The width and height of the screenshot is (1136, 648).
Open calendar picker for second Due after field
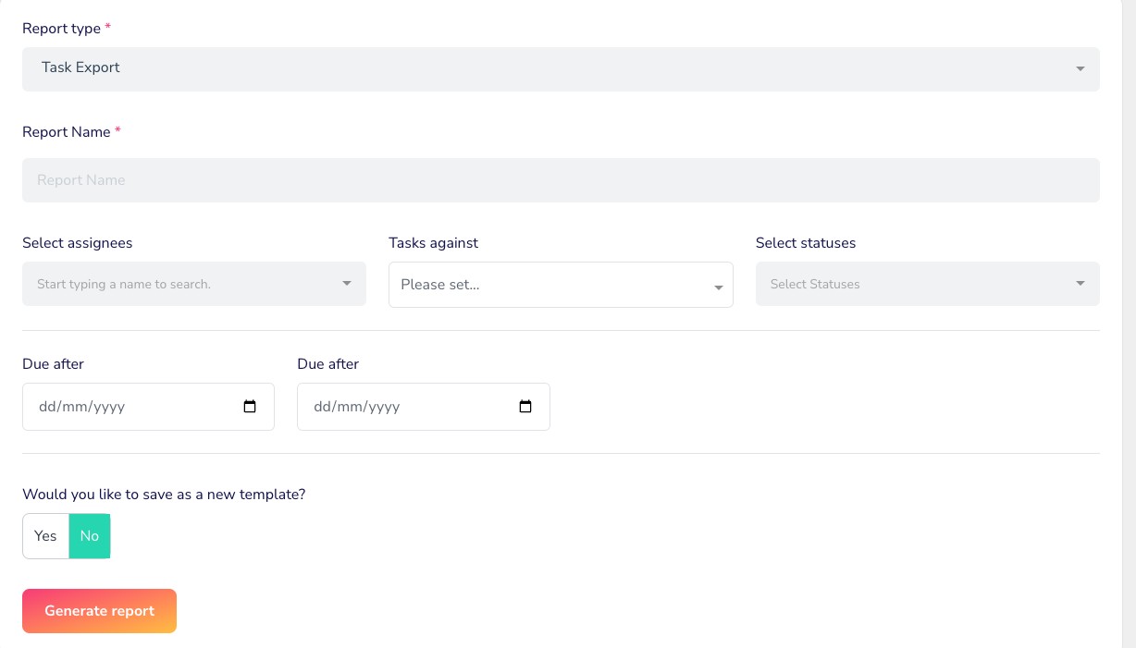coord(525,407)
